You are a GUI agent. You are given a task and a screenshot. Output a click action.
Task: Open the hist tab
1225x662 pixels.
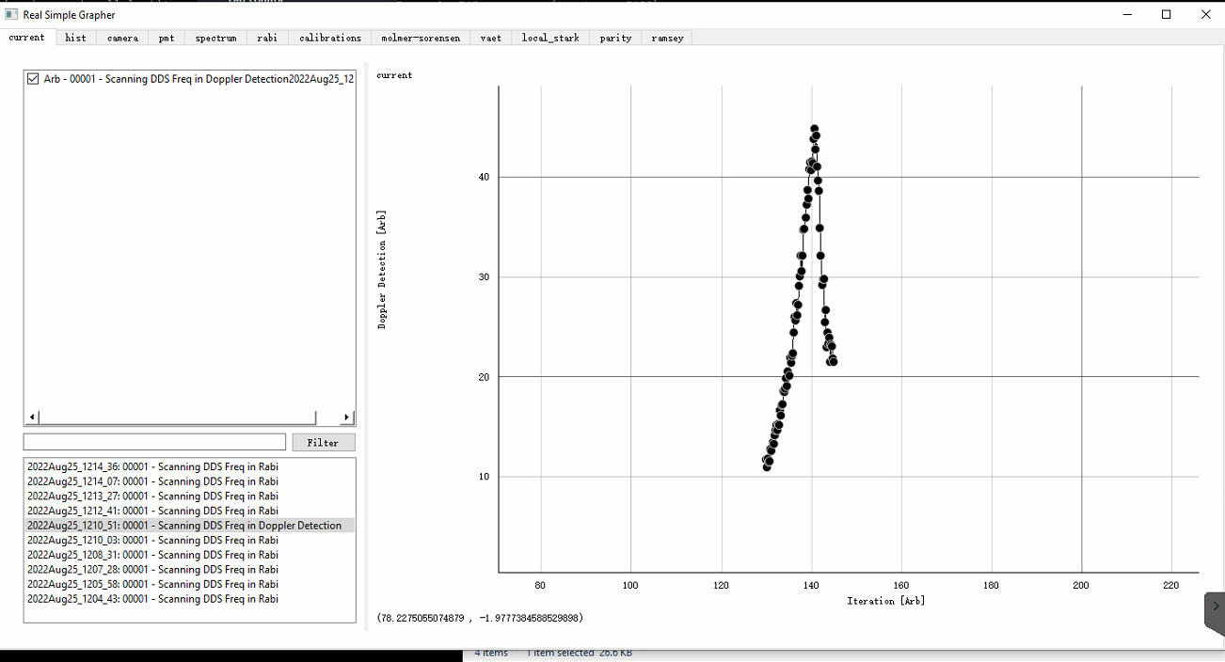[x=76, y=38]
